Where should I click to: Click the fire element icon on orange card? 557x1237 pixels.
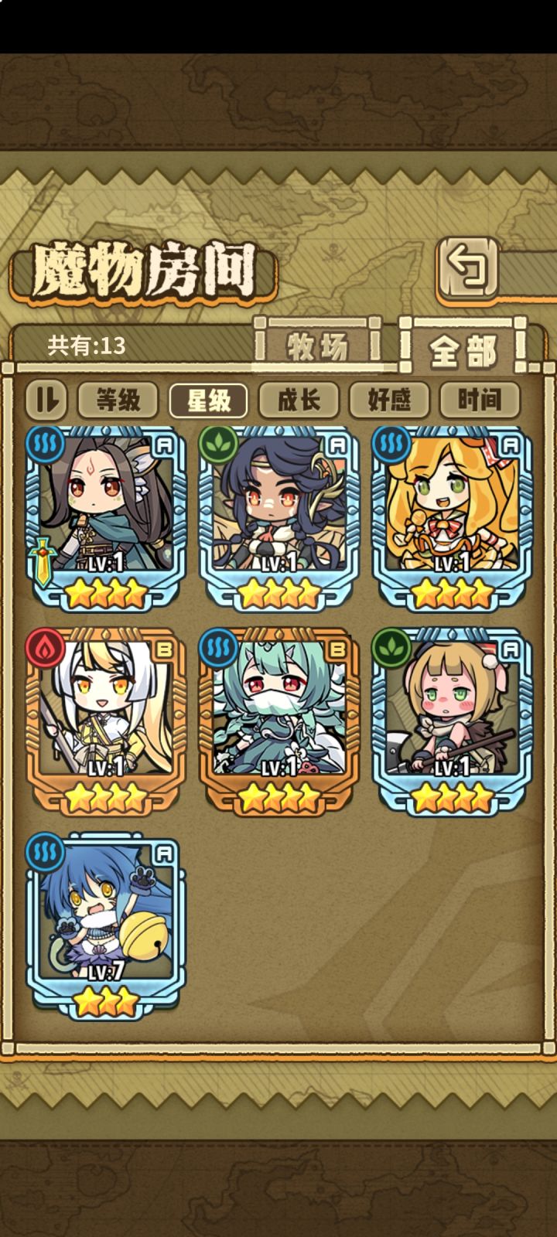click(45, 648)
